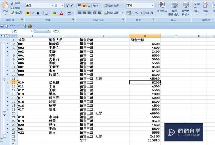
Task: Show outline level 1
Action: (x=1, y=36)
